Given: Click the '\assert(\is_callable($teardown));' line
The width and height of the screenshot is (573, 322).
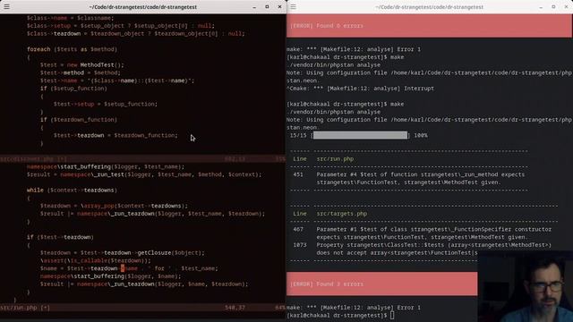Looking at the screenshot, I should point(96,260).
